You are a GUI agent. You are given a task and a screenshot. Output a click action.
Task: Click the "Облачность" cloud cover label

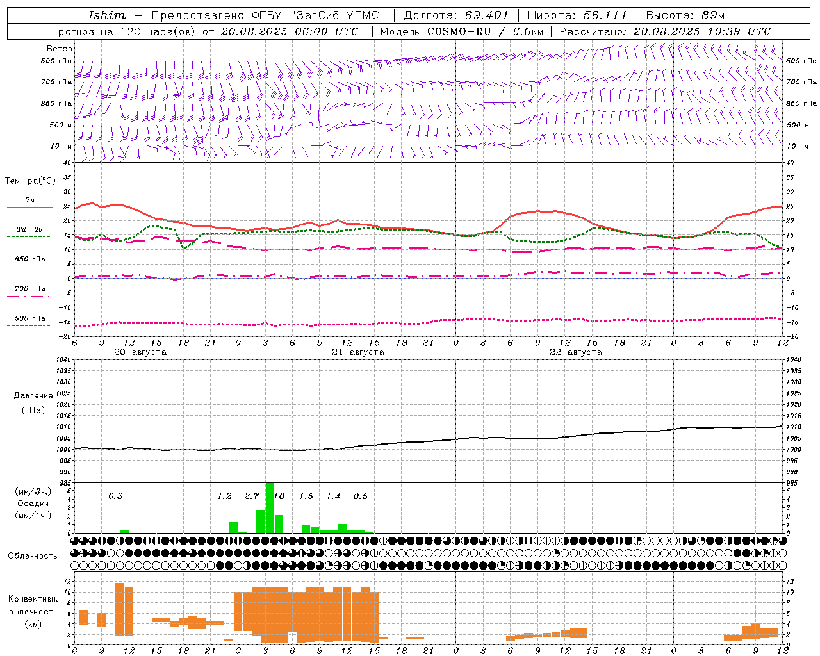coord(33,555)
